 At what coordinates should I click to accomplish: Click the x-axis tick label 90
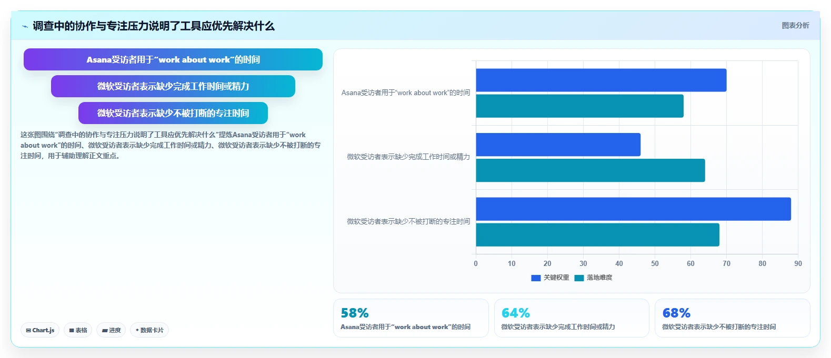point(798,264)
